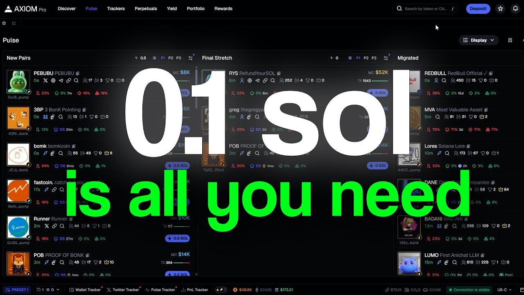Image resolution: width=524 pixels, height=295 pixels.
Task: Open New Pairs filter settings icon
Action: [x=190, y=58]
